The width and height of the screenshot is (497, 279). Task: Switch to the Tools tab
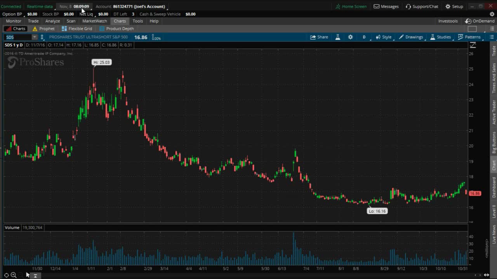point(138,21)
